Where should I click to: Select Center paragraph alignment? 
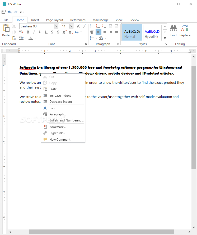point(105,32)
